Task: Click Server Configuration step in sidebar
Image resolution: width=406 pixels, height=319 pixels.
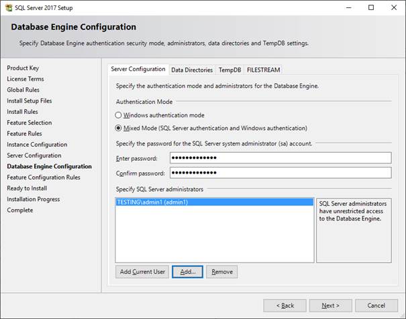Action: coord(34,155)
